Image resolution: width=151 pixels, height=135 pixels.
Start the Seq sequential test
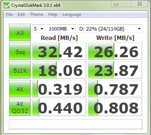(20, 51)
